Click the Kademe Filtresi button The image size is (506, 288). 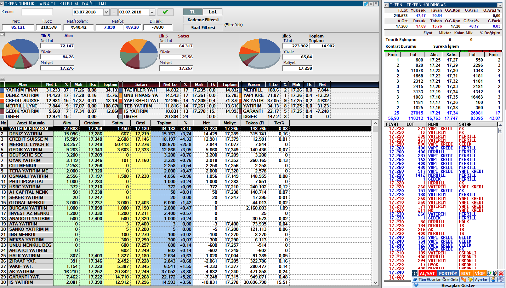203,20
